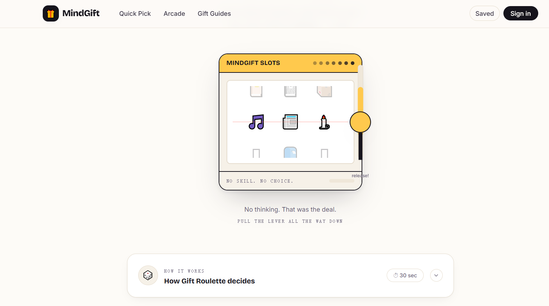The image size is (549, 306).
Task: Click the purple music note slot symbol
Action: (256, 122)
